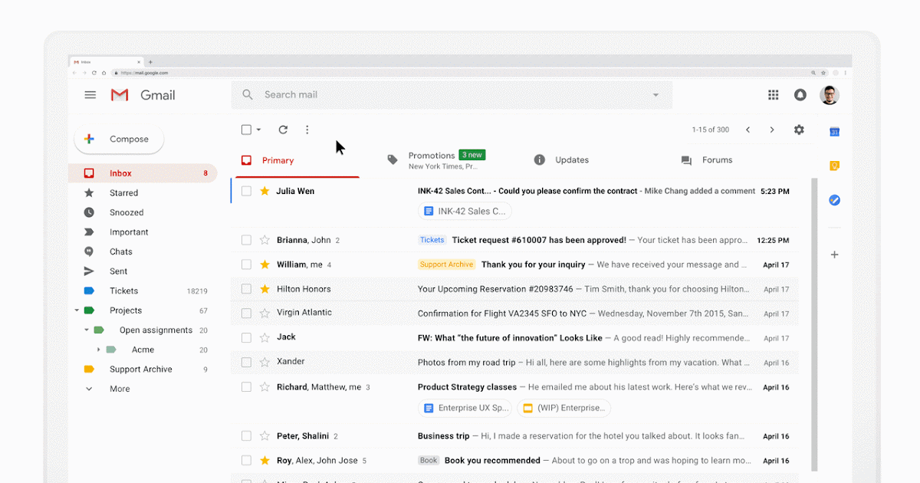Go to newer emails arrow
The image size is (920, 483).
click(x=747, y=130)
